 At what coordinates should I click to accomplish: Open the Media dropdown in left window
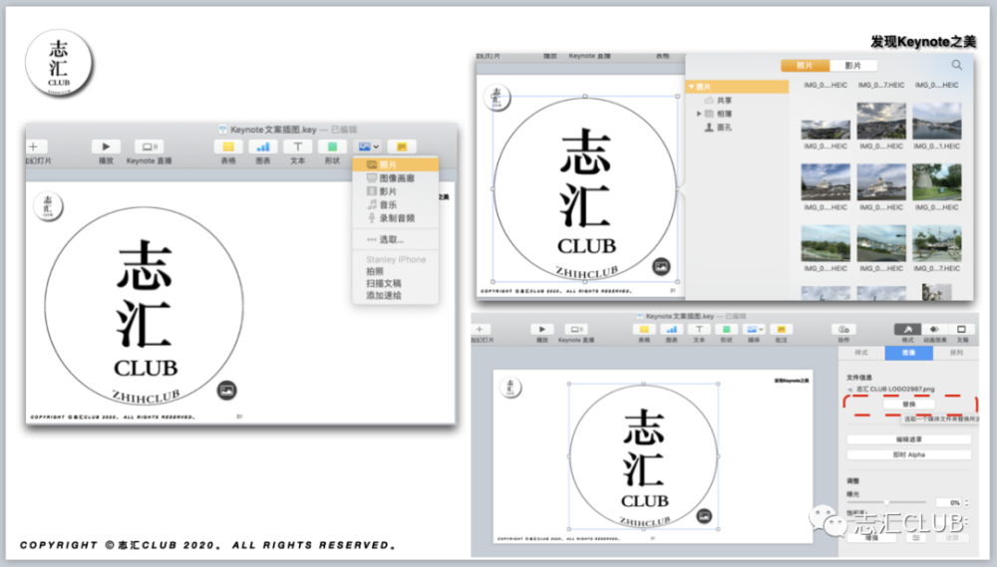368,146
